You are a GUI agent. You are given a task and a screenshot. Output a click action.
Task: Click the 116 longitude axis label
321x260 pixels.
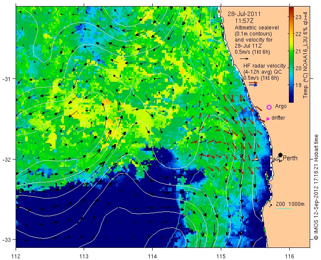(x=289, y=256)
